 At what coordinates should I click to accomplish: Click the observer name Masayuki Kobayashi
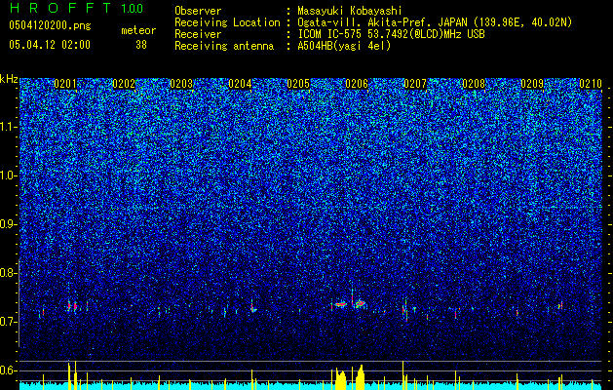click(x=350, y=11)
